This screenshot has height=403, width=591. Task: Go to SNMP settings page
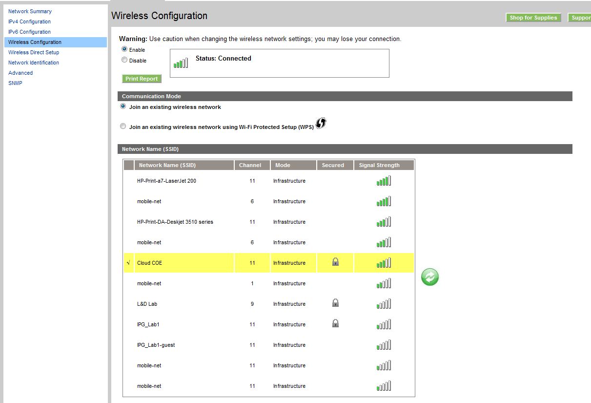[x=15, y=83]
